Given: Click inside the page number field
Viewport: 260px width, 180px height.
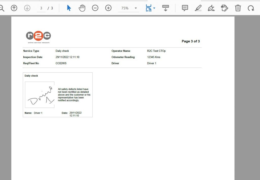Looking at the screenshot, I should tap(41, 8).
